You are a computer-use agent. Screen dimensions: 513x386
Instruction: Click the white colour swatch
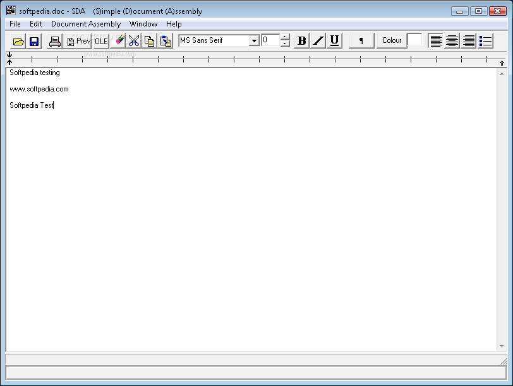(415, 40)
